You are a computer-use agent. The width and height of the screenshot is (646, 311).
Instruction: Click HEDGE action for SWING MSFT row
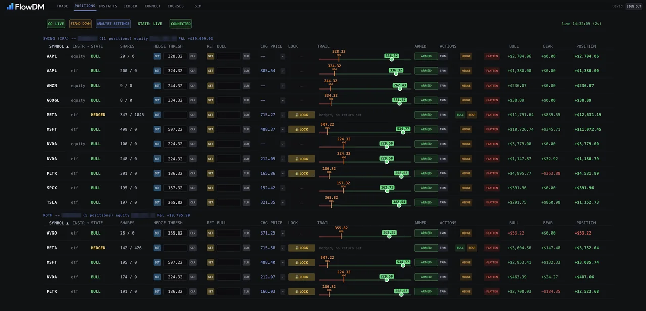[466, 129]
